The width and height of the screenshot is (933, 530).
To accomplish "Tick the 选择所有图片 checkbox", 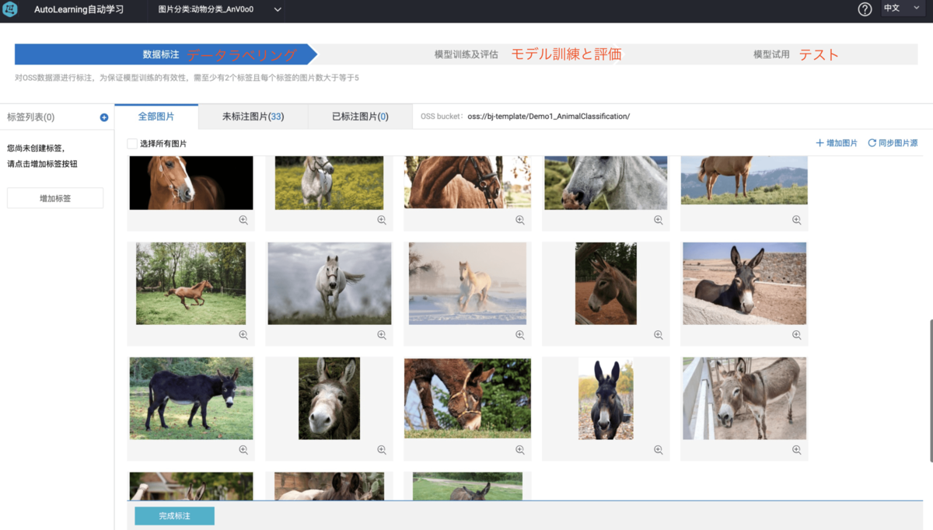I will (132, 144).
